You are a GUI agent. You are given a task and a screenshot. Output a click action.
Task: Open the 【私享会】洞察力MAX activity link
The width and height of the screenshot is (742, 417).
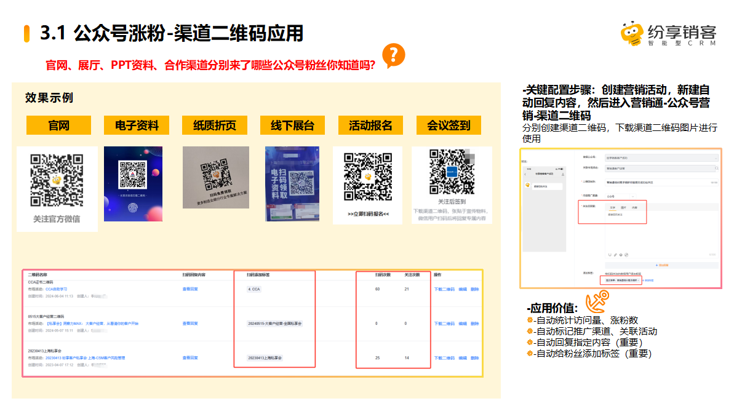pyautogui.click(x=92, y=323)
